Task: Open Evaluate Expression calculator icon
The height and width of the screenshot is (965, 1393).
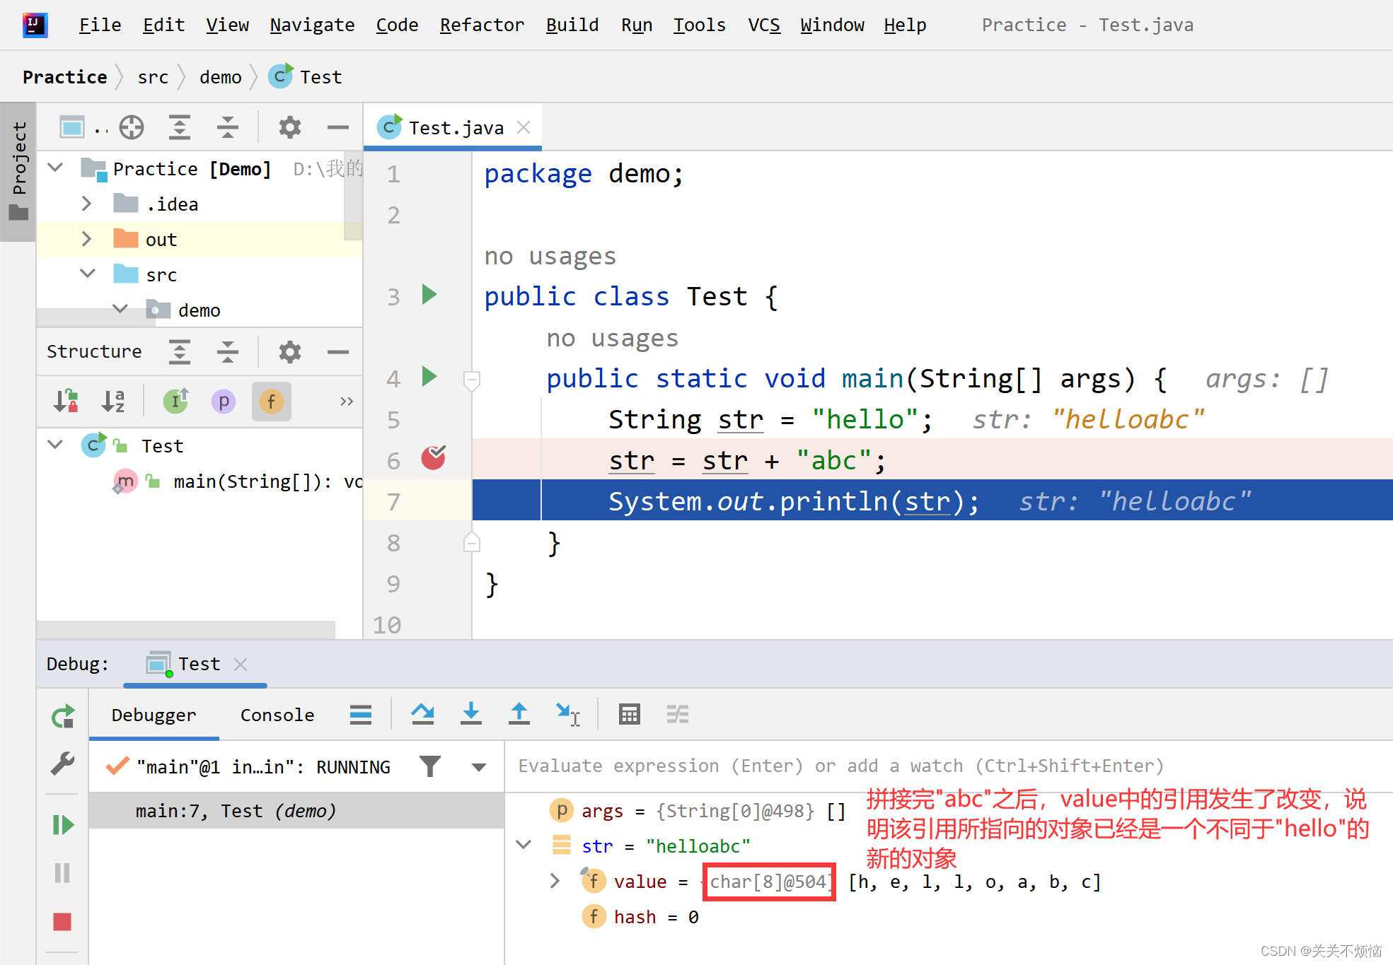Action: 629,714
